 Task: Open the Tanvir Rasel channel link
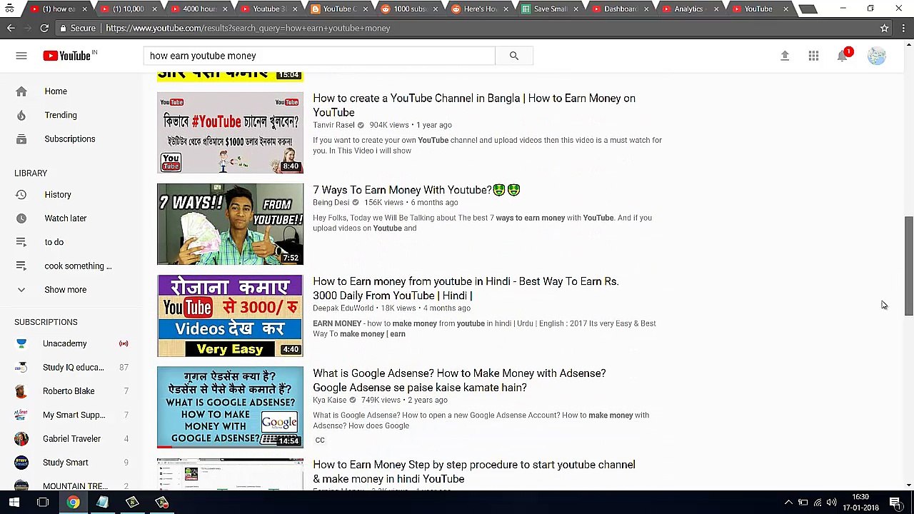333,125
